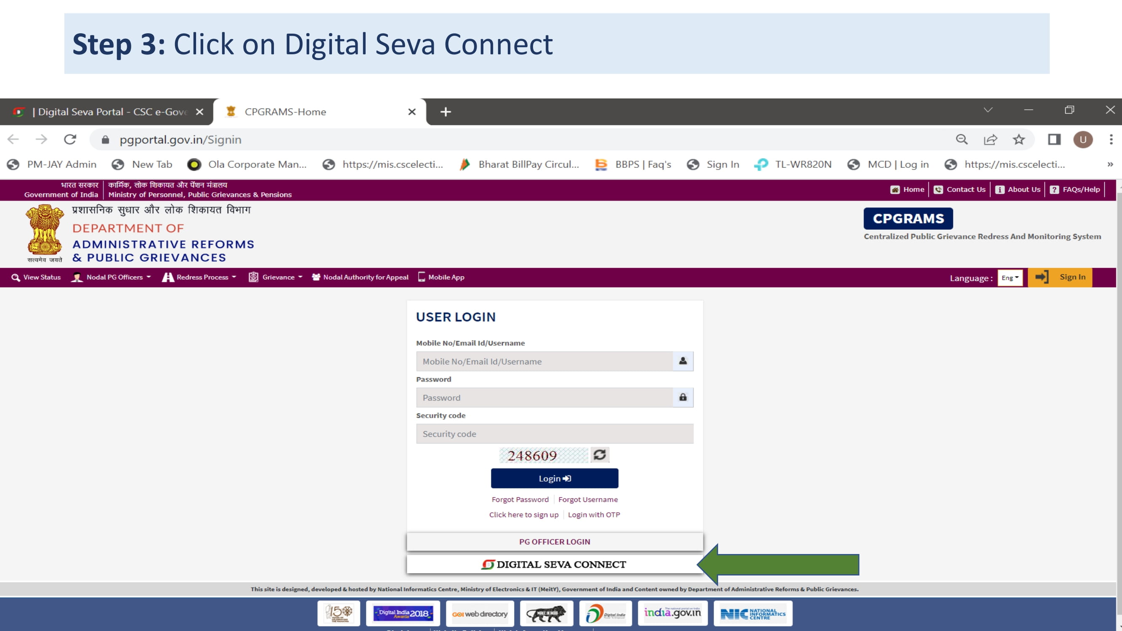
Task: Switch to the Digital Seva Portal tab
Action: tap(106, 112)
